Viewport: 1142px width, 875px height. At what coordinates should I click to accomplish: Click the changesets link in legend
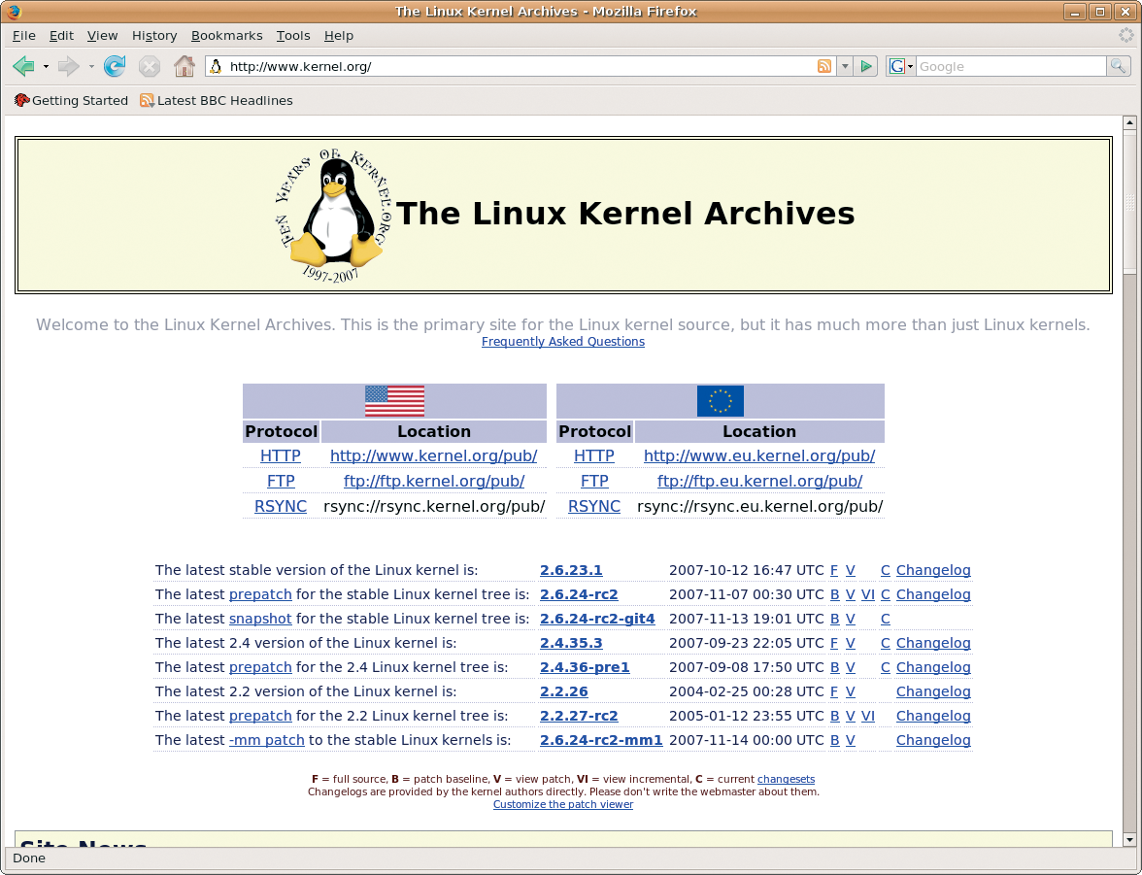pyautogui.click(x=786, y=780)
